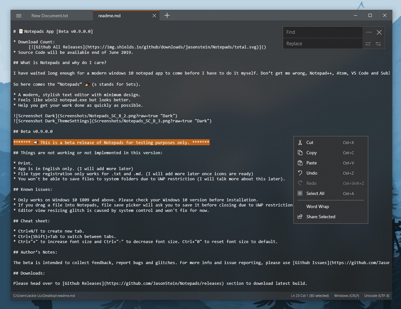Click the 'Author's Notes:' heading
Image resolution: width=401 pixels, height=309 pixels.
click(35, 252)
